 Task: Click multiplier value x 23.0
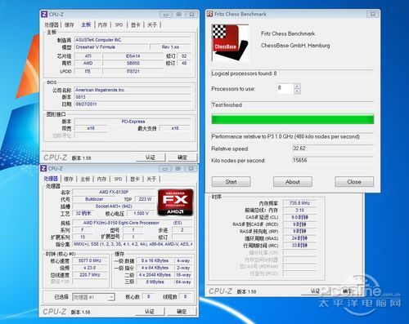point(90,268)
